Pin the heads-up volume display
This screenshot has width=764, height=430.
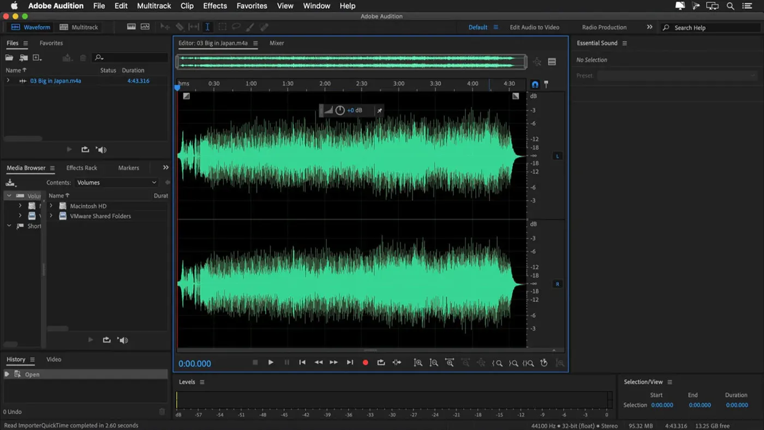[x=379, y=110]
